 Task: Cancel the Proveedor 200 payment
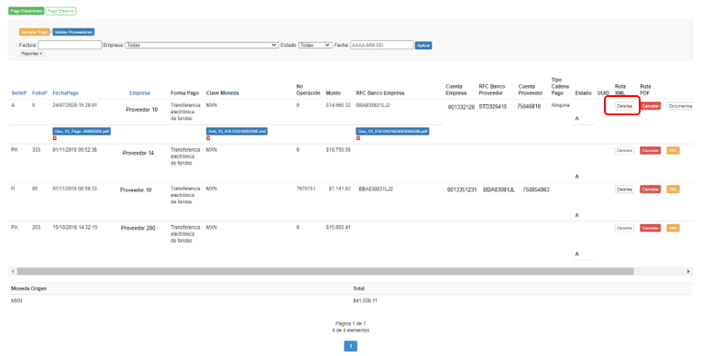tap(651, 228)
